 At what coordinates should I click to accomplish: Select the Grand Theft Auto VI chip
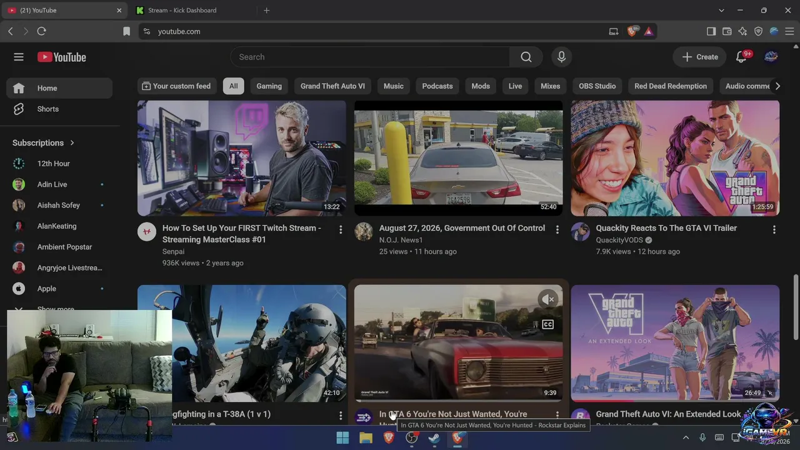pos(332,86)
